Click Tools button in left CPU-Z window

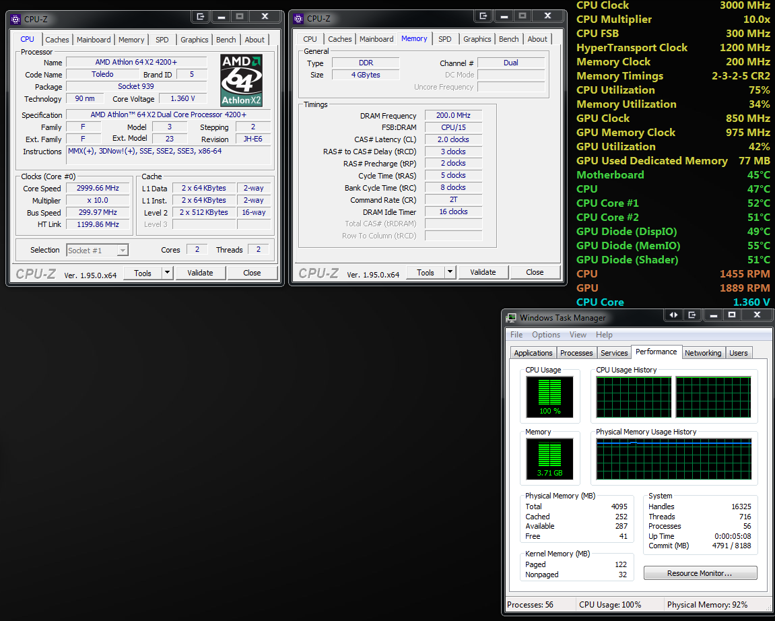pos(142,273)
